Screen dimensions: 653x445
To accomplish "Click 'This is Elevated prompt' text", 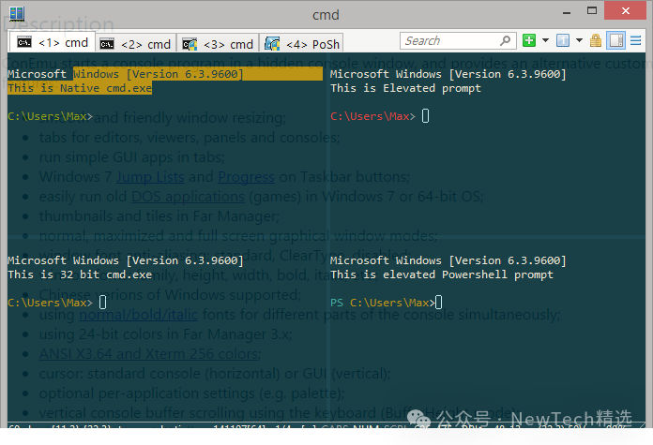I will pyautogui.click(x=405, y=88).
